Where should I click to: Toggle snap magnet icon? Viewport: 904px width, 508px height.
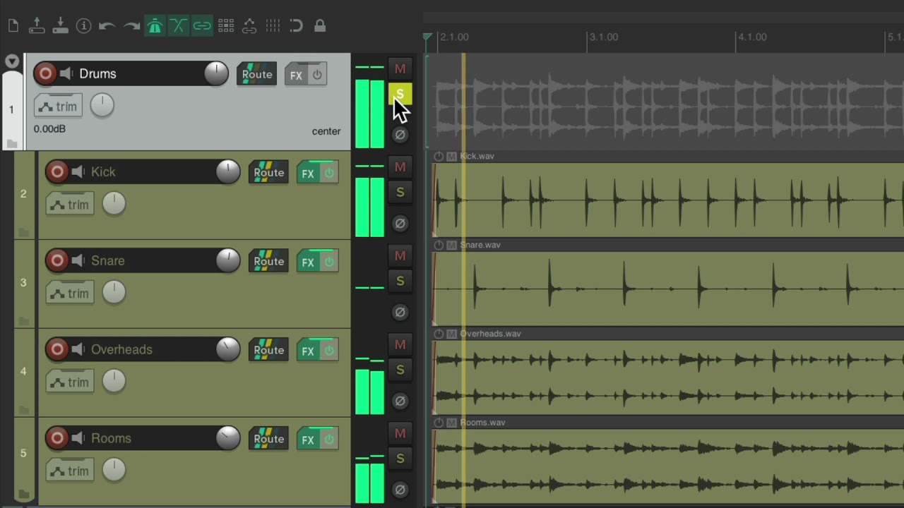click(297, 26)
